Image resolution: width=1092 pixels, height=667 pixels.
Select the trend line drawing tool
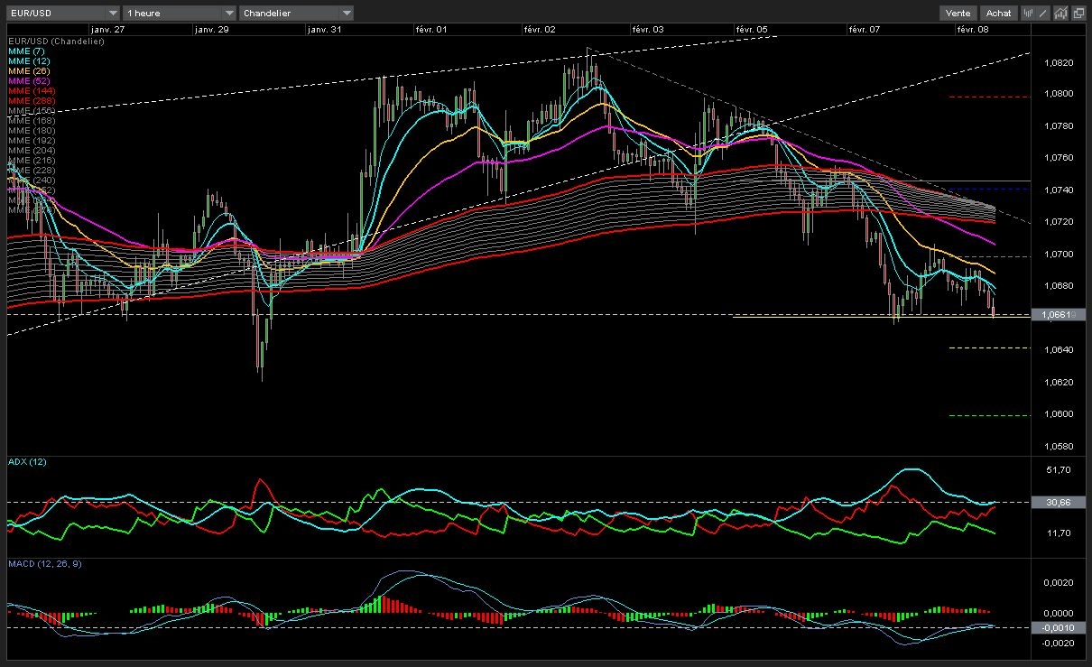[x=1043, y=13]
